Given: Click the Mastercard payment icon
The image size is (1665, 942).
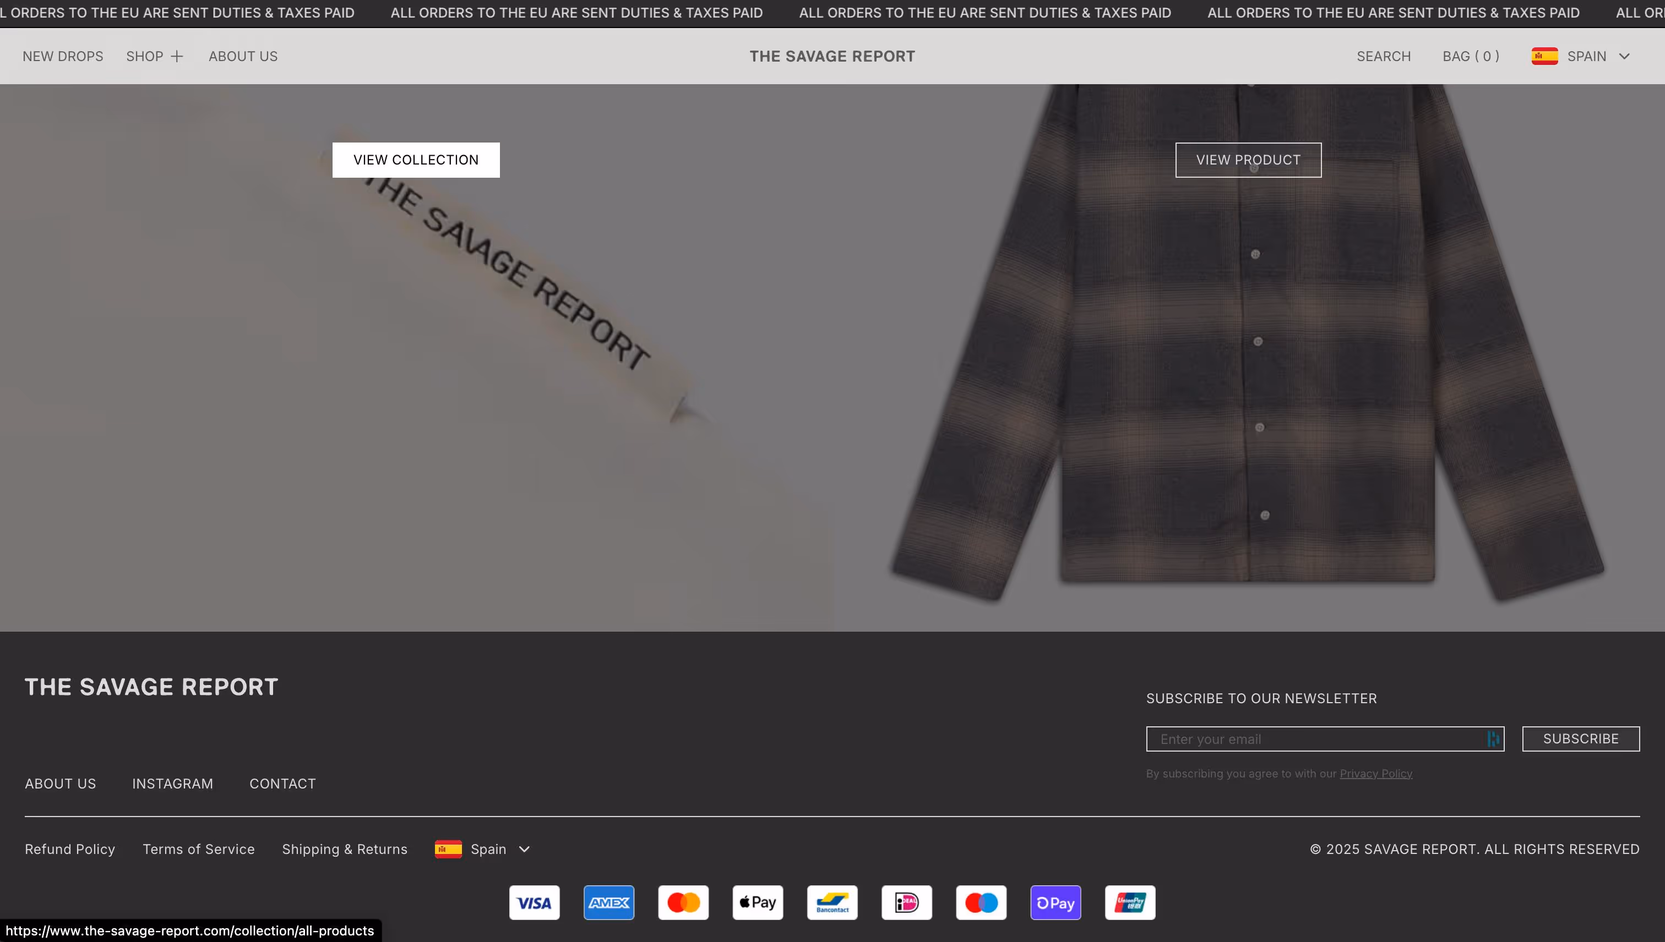Looking at the screenshot, I should (683, 902).
